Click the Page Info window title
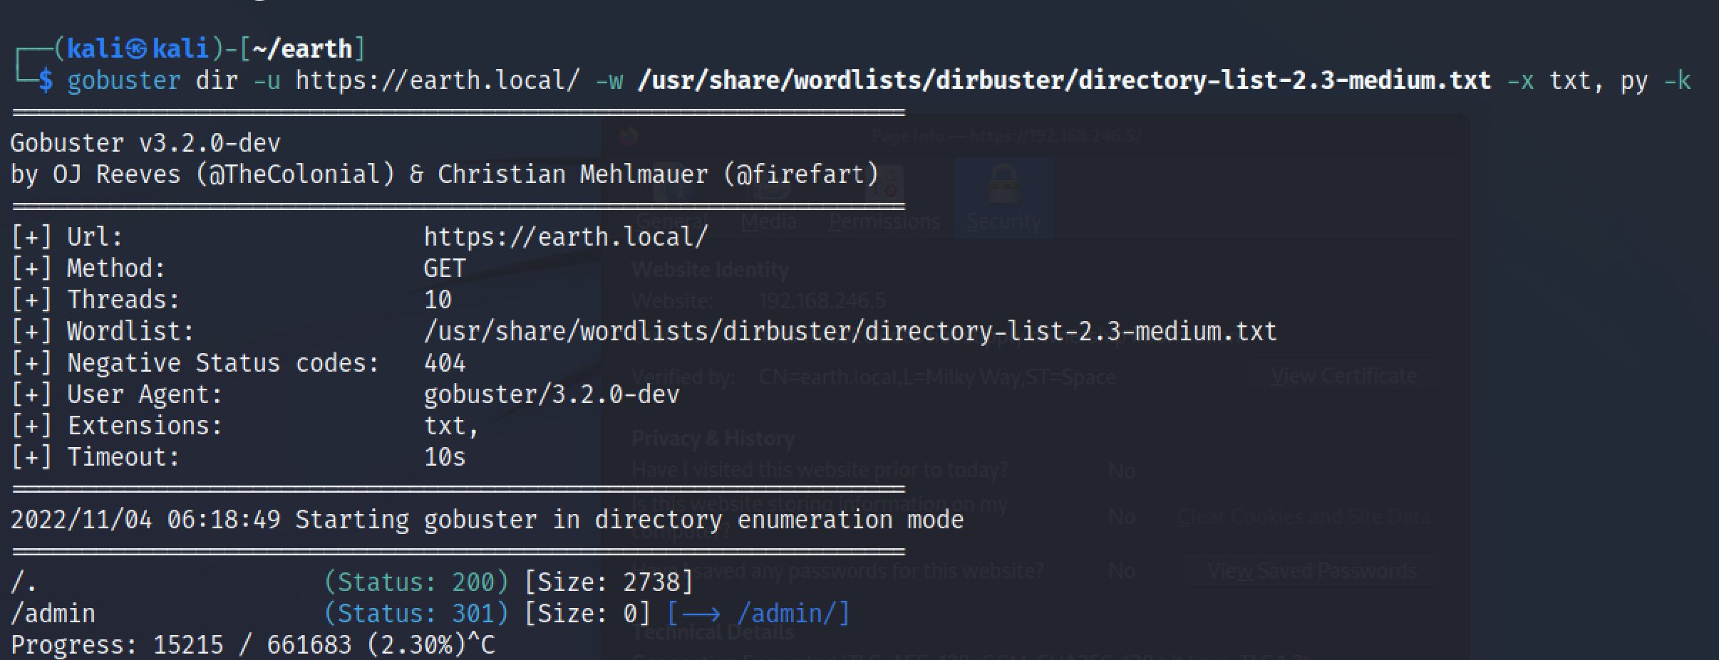This screenshot has height=660, width=1719. click(1006, 135)
